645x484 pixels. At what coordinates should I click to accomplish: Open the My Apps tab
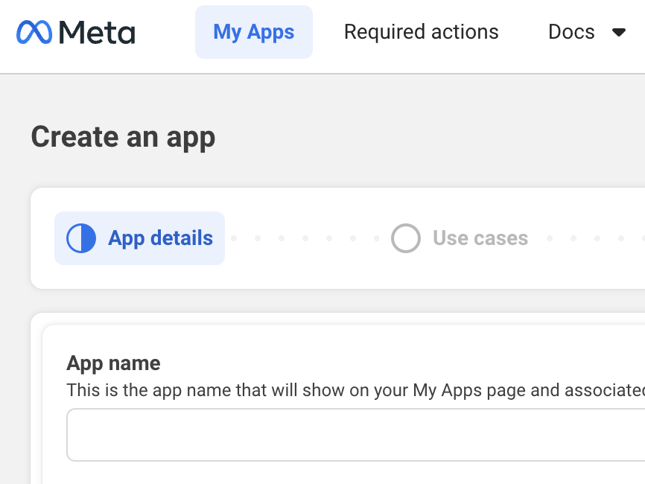tap(253, 32)
